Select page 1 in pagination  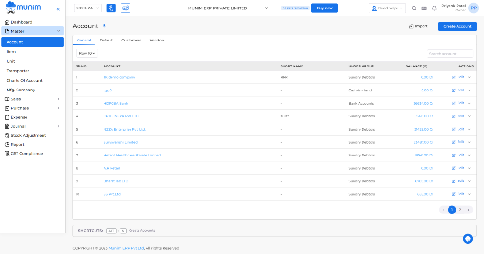[x=452, y=210]
